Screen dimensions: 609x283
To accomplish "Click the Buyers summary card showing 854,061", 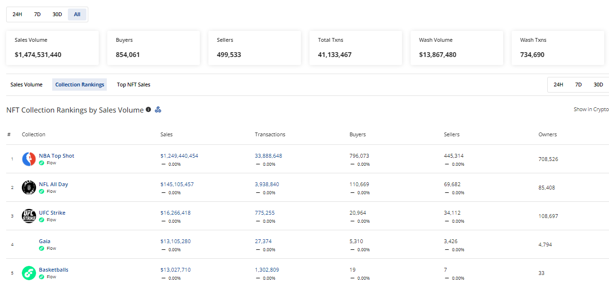I will point(153,48).
